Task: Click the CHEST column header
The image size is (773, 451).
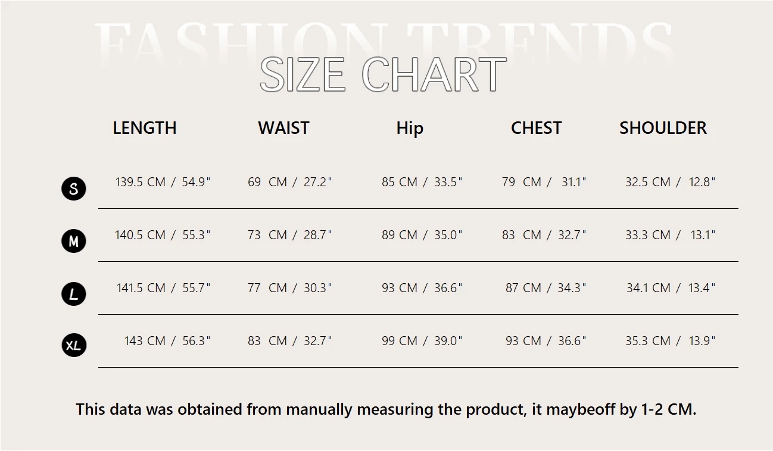Action: pos(536,128)
